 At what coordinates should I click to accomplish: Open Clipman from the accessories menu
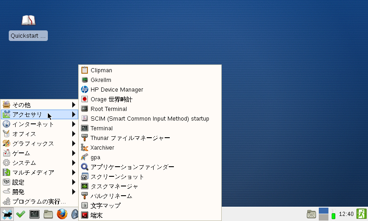[101, 70]
